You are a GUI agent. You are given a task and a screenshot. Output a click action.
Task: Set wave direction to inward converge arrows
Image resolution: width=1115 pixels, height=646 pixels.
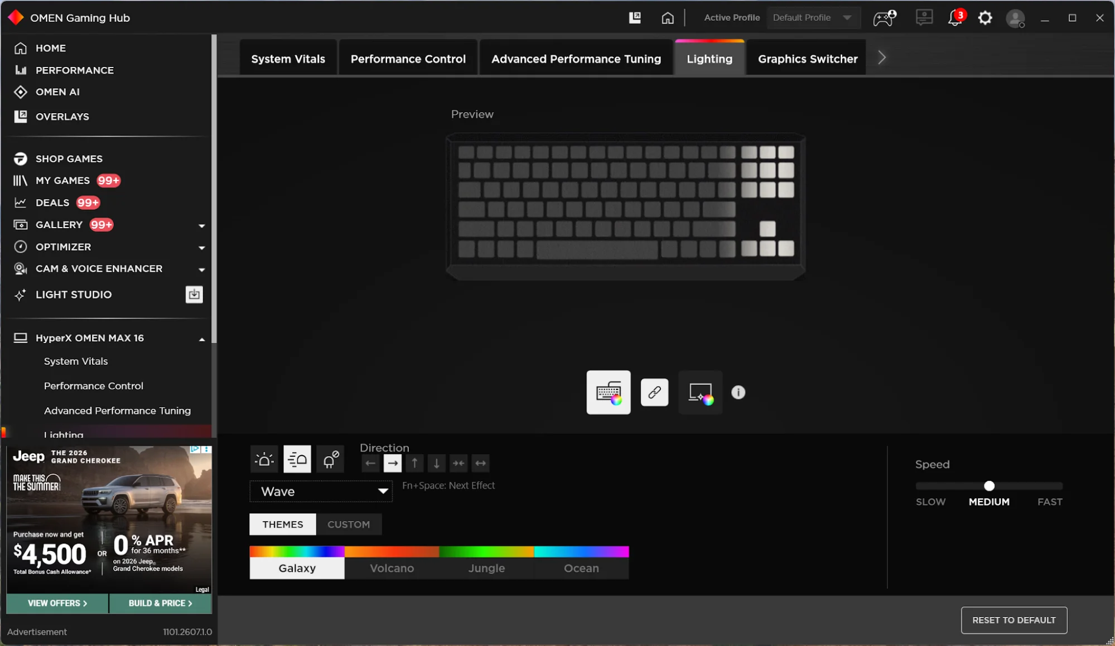pos(458,463)
